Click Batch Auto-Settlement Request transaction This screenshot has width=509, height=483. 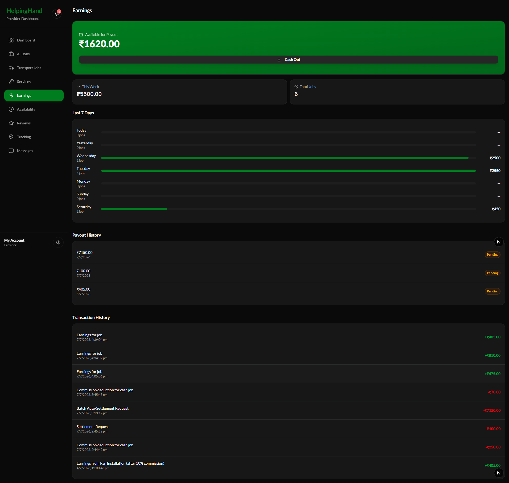coord(288,410)
